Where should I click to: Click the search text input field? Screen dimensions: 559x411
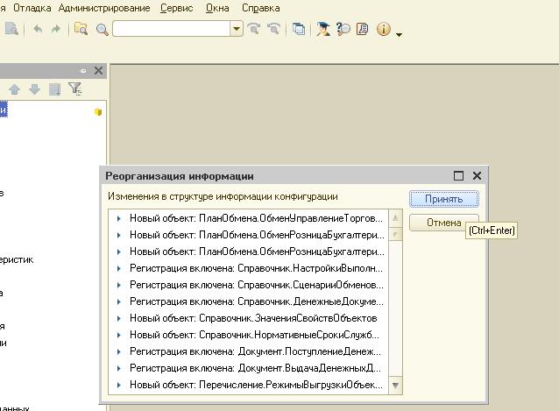172,29
